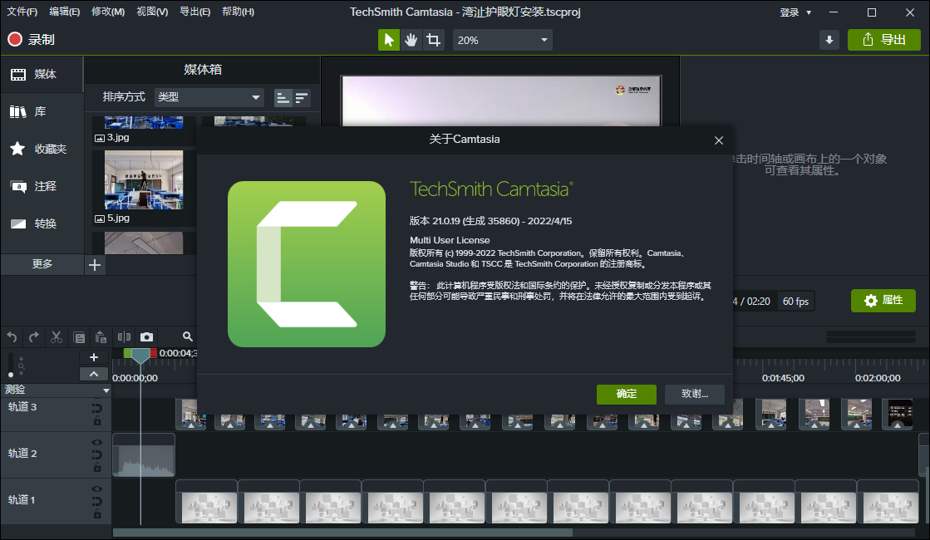This screenshot has width=930, height=540.
Task: Add a new track with plus button
Action: tap(94, 357)
